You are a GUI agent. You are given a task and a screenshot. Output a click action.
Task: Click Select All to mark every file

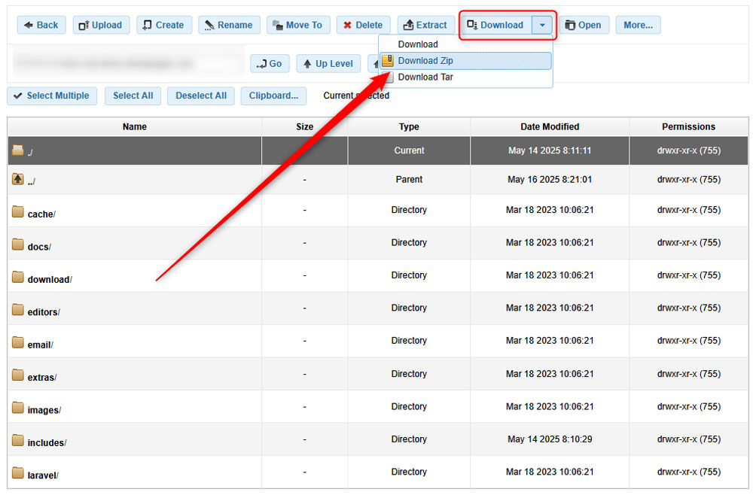tap(133, 96)
